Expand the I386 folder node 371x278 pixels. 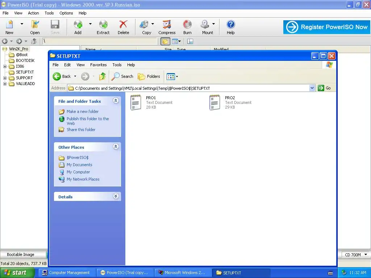(5, 67)
